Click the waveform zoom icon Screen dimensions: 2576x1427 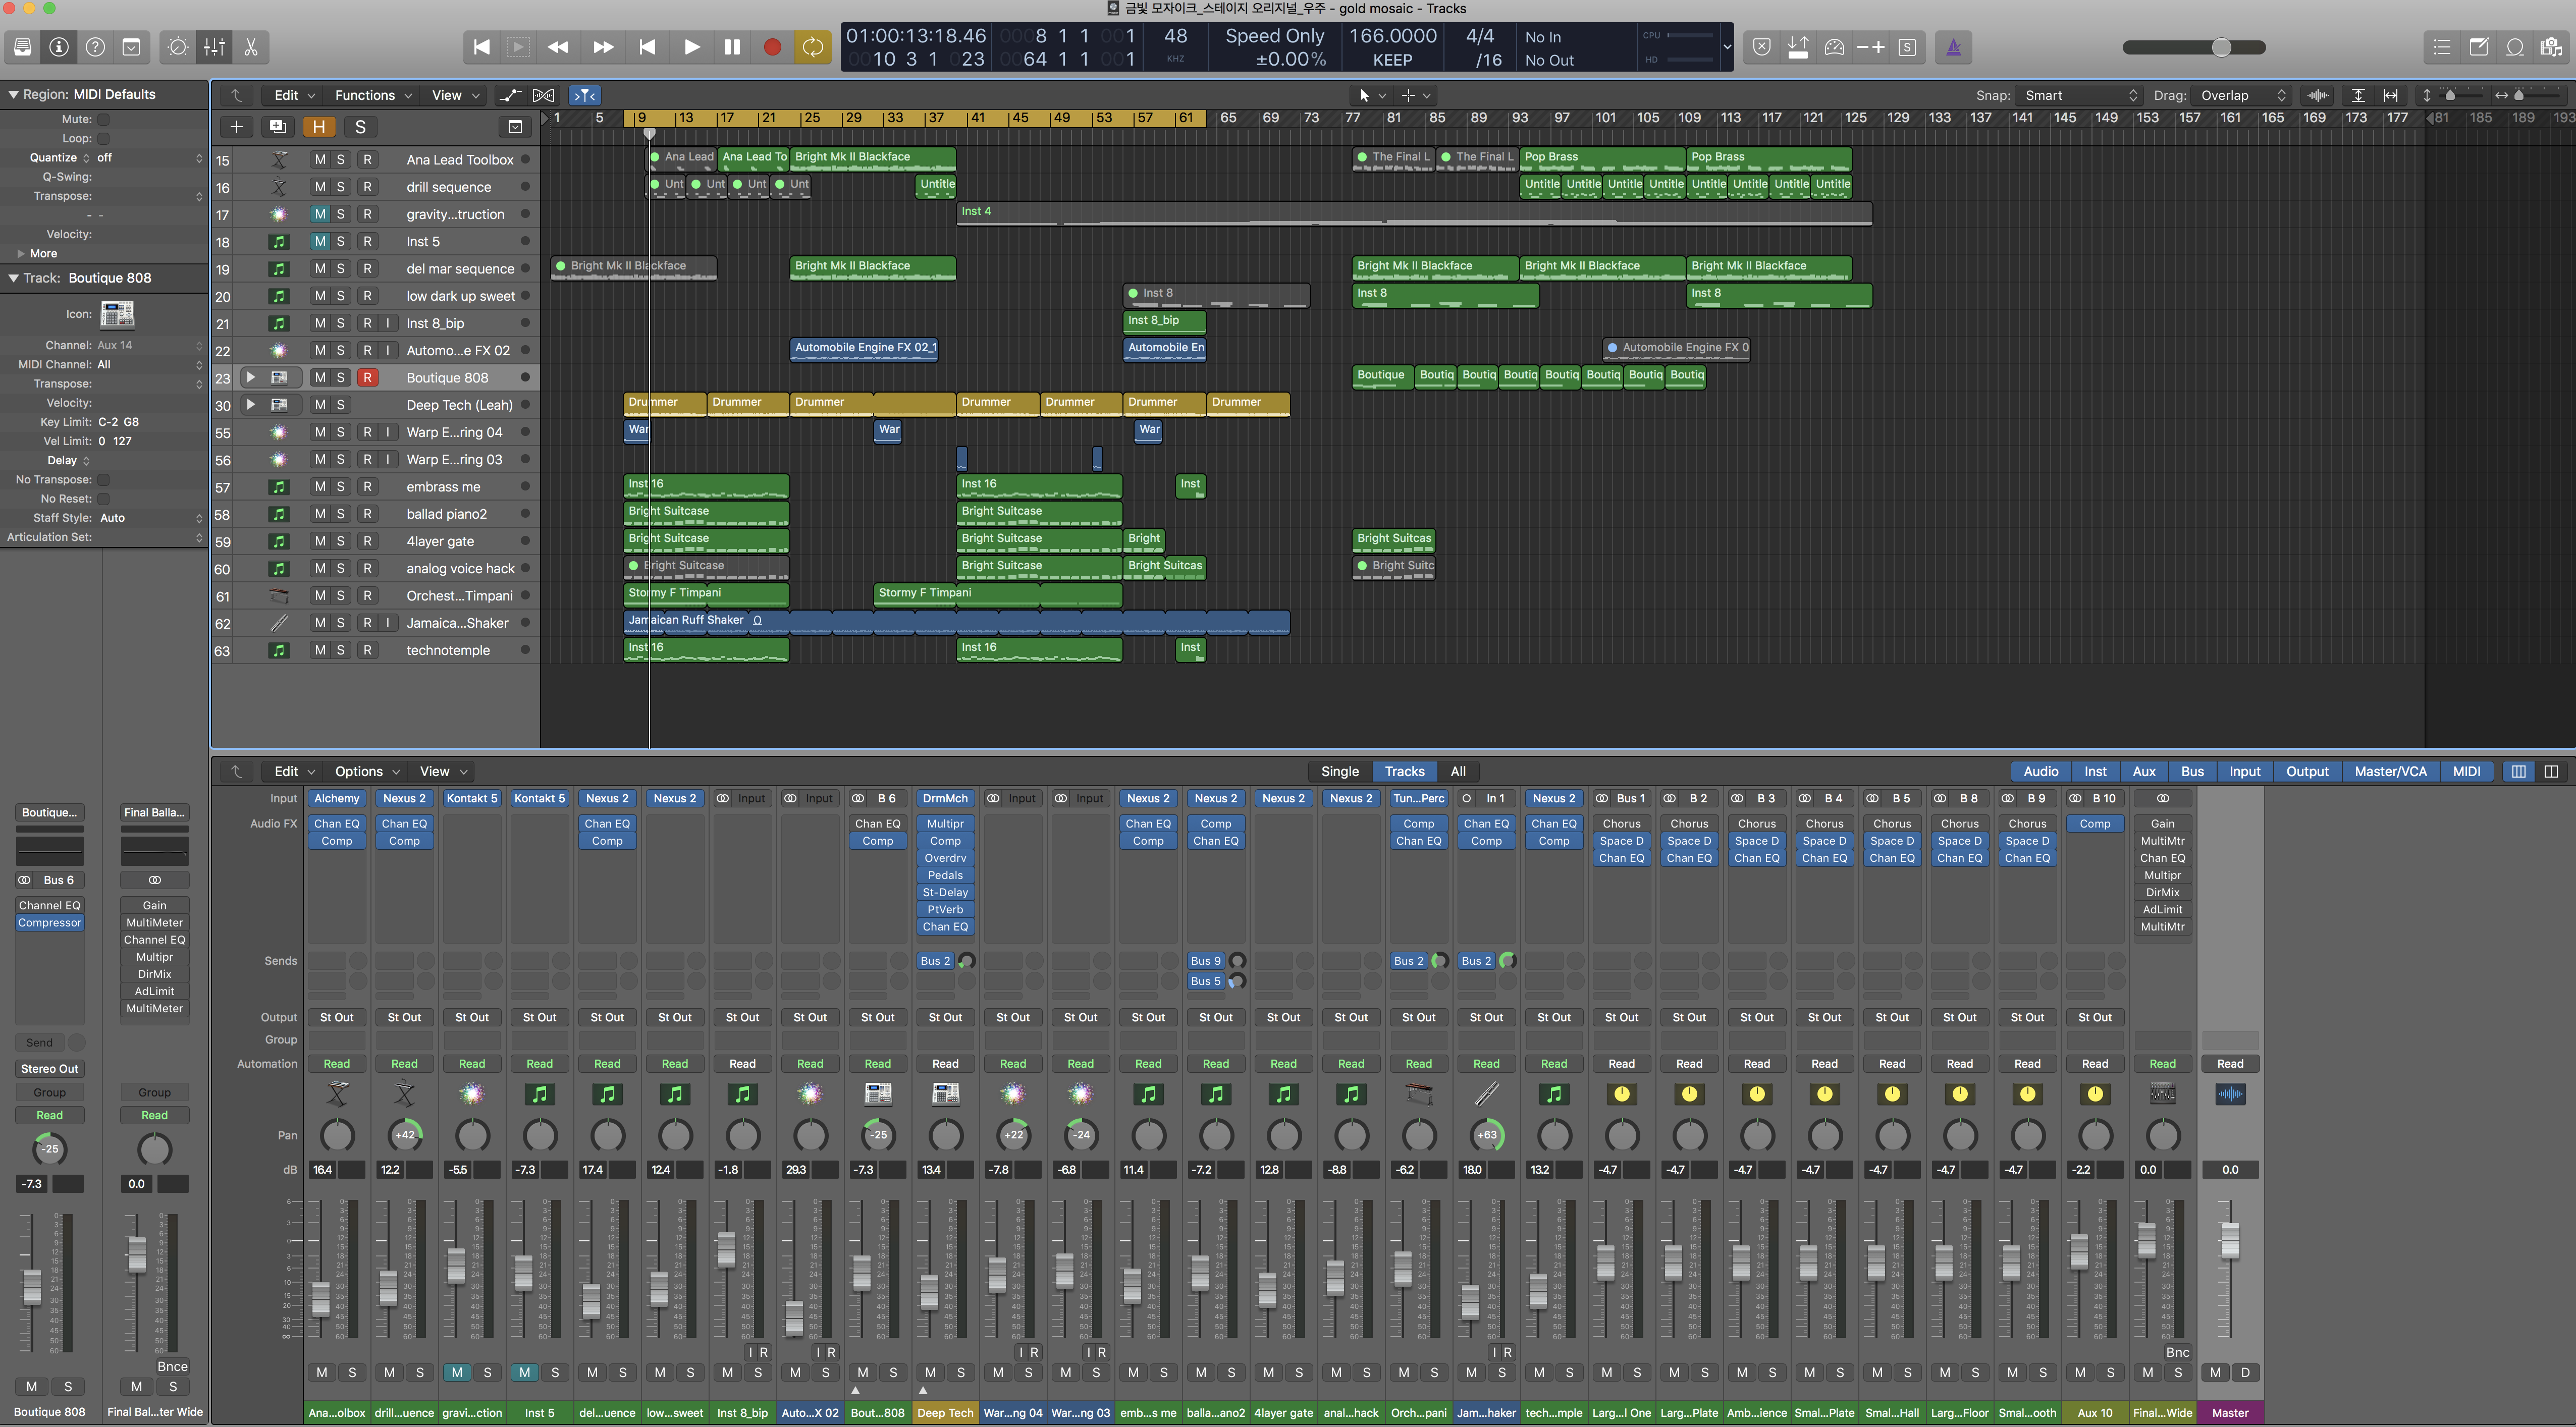point(2317,95)
